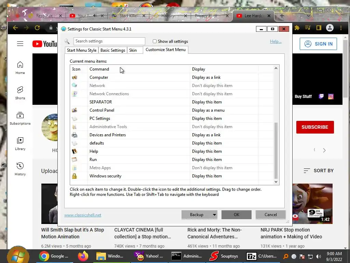Open Chrome three-dot menu

(x=341, y=28)
